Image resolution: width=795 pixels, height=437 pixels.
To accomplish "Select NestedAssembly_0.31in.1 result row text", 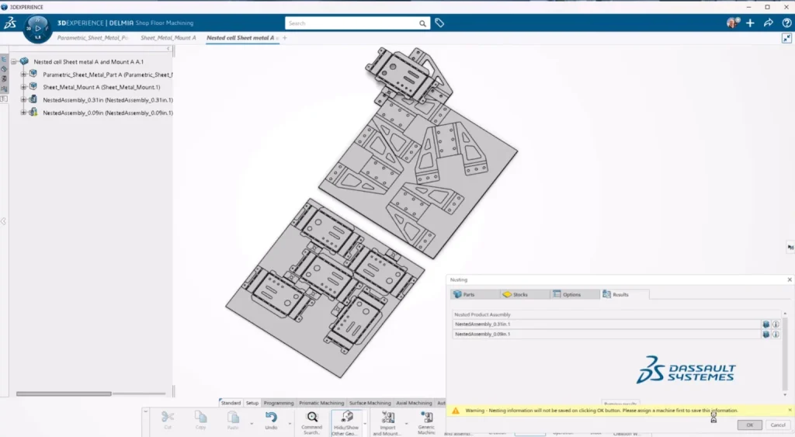I will pos(483,324).
